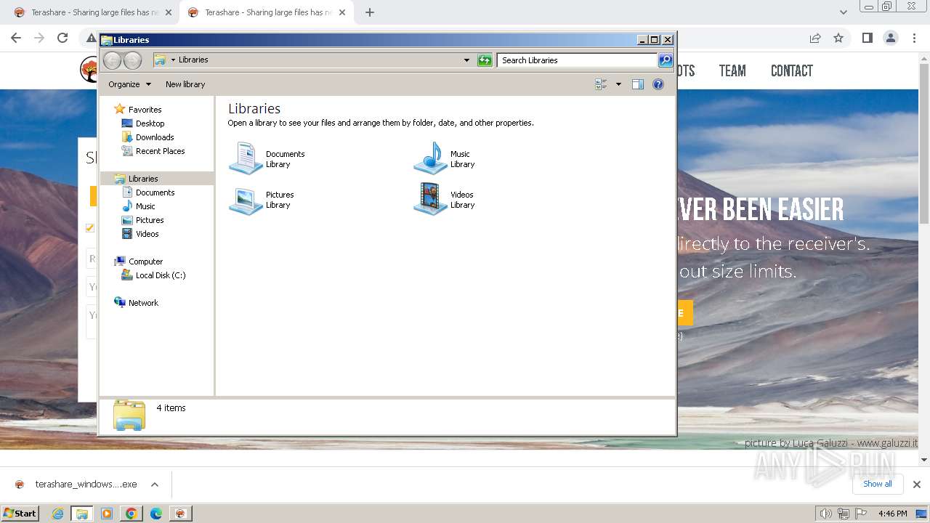The image size is (930, 523).
Task: Toggle Chrome side panel
Action: point(867,38)
